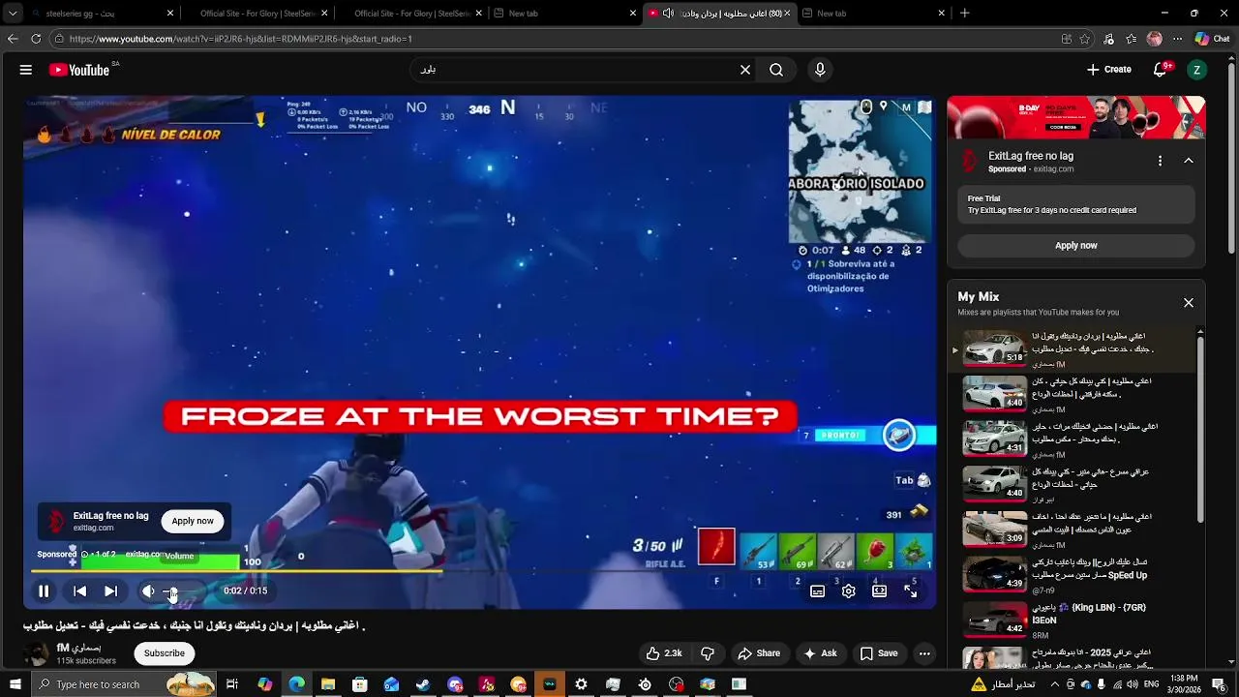
Task: Switch the player to theater mode
Action: [x=880, y=591]
